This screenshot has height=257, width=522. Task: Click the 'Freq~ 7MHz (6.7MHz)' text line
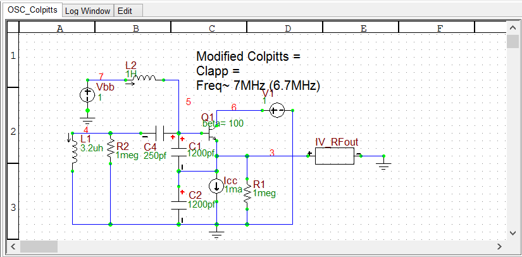[x=258, y=85]
